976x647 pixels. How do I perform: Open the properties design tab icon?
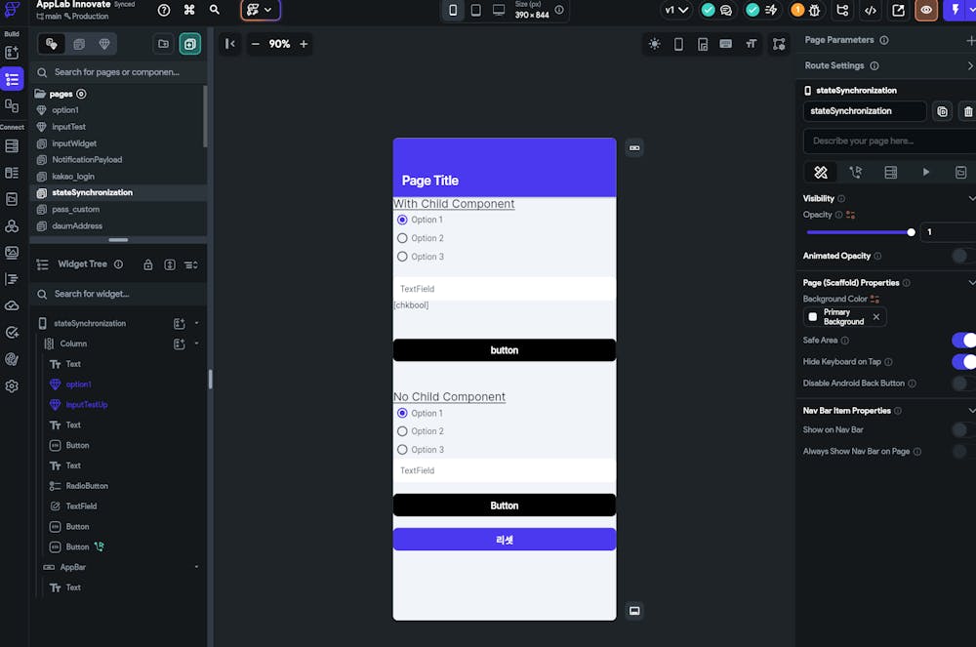coord(821,173)
